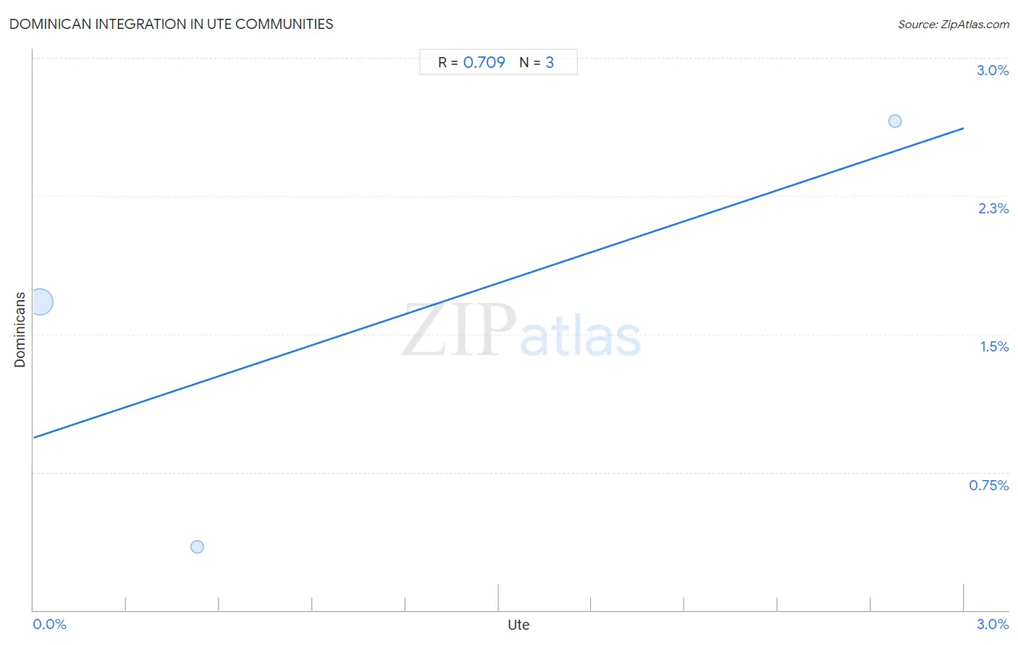The image size is (1018, 645).
Task: Click the 3.0% y-axis tick label
Action: pyautogui.click(x=993, y=70)
